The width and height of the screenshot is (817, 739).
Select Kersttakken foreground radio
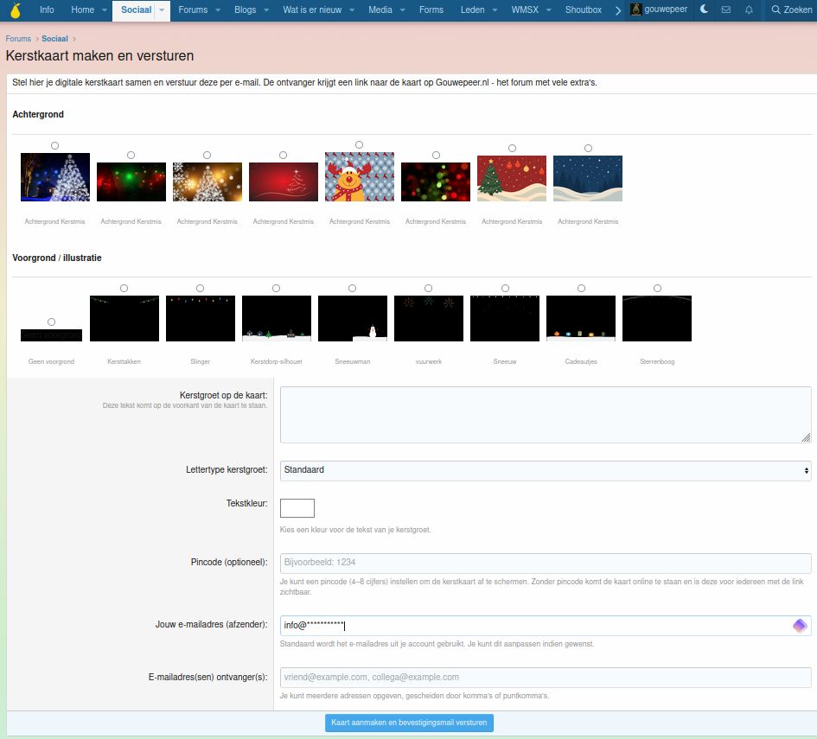tap(124, 288)
